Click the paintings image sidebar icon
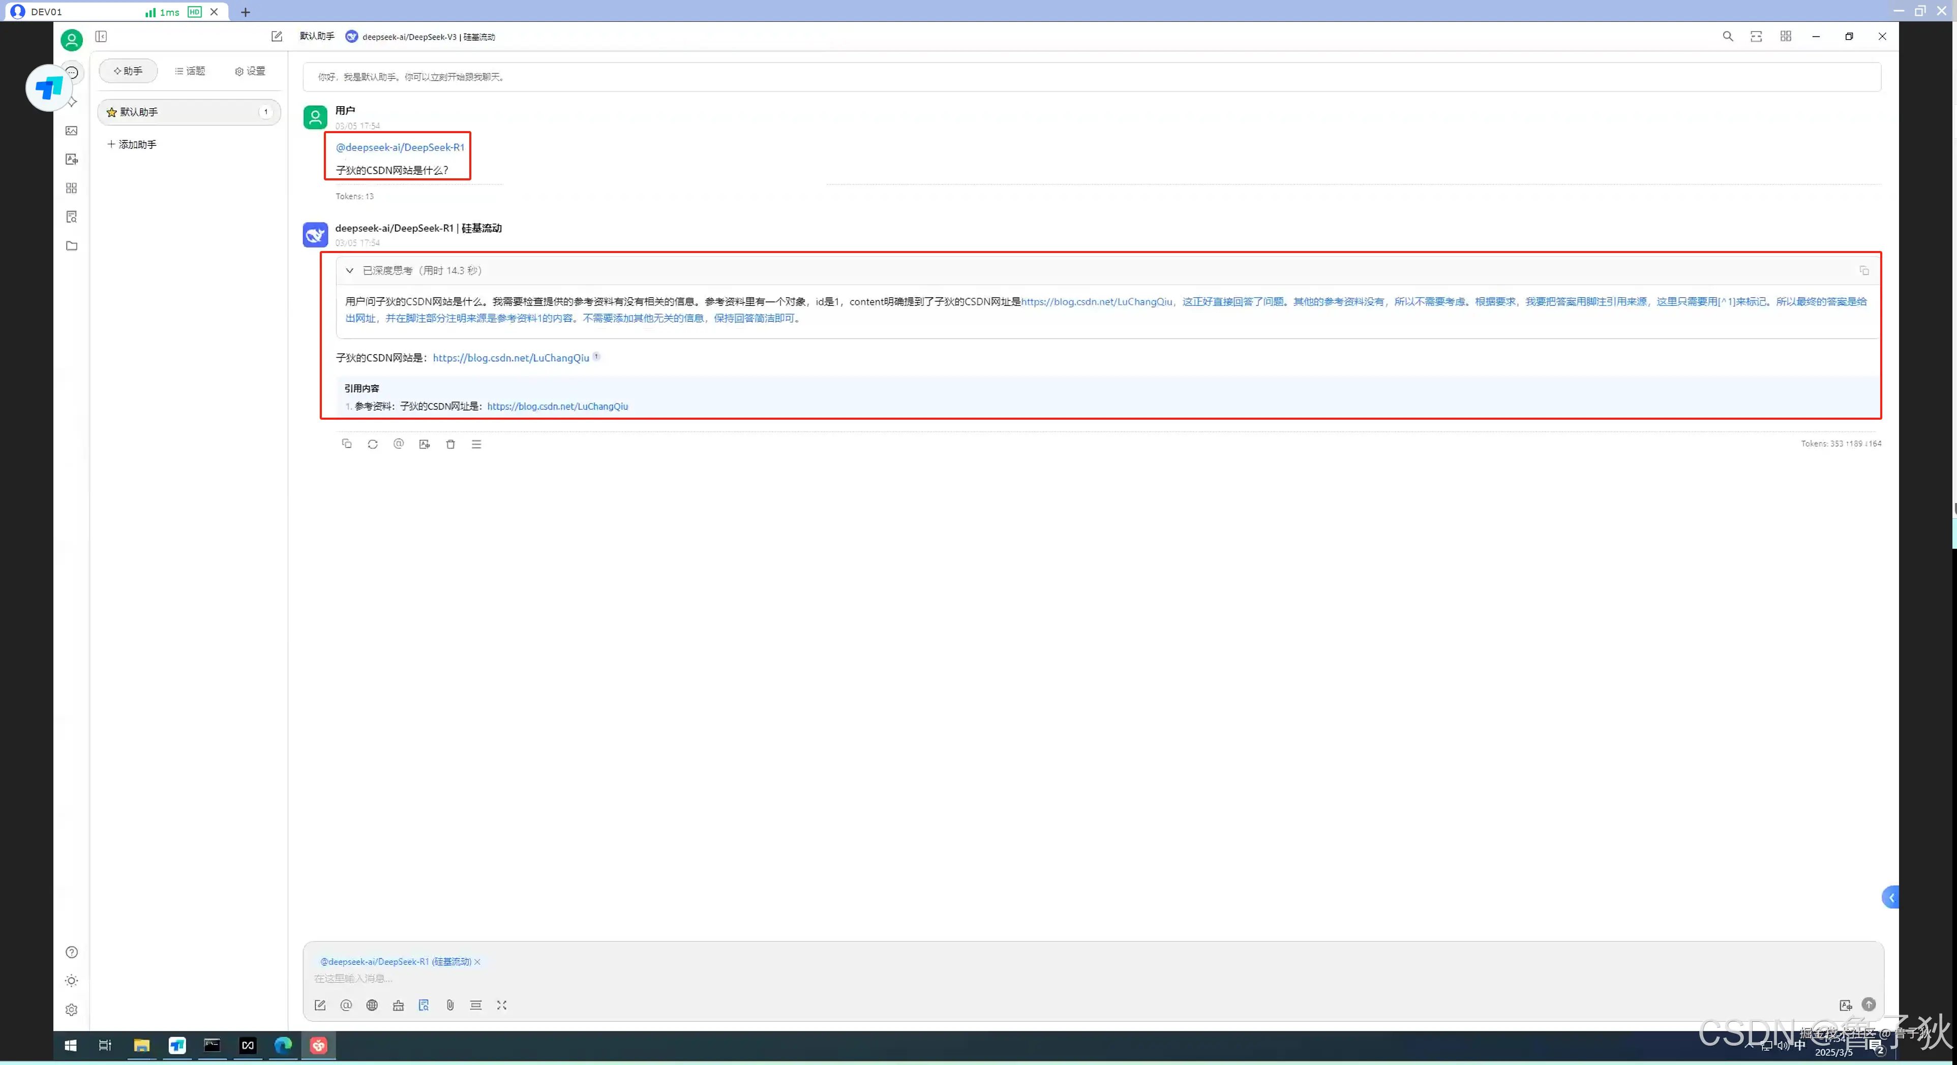1957x1065 pixels. tap(71, 131)
